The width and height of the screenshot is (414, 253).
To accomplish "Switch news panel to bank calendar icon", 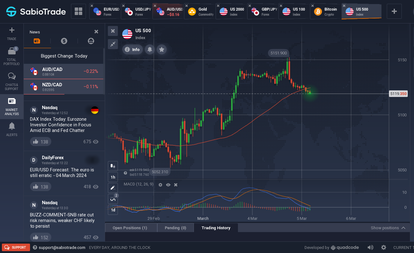I will click(x=91, y=41).
